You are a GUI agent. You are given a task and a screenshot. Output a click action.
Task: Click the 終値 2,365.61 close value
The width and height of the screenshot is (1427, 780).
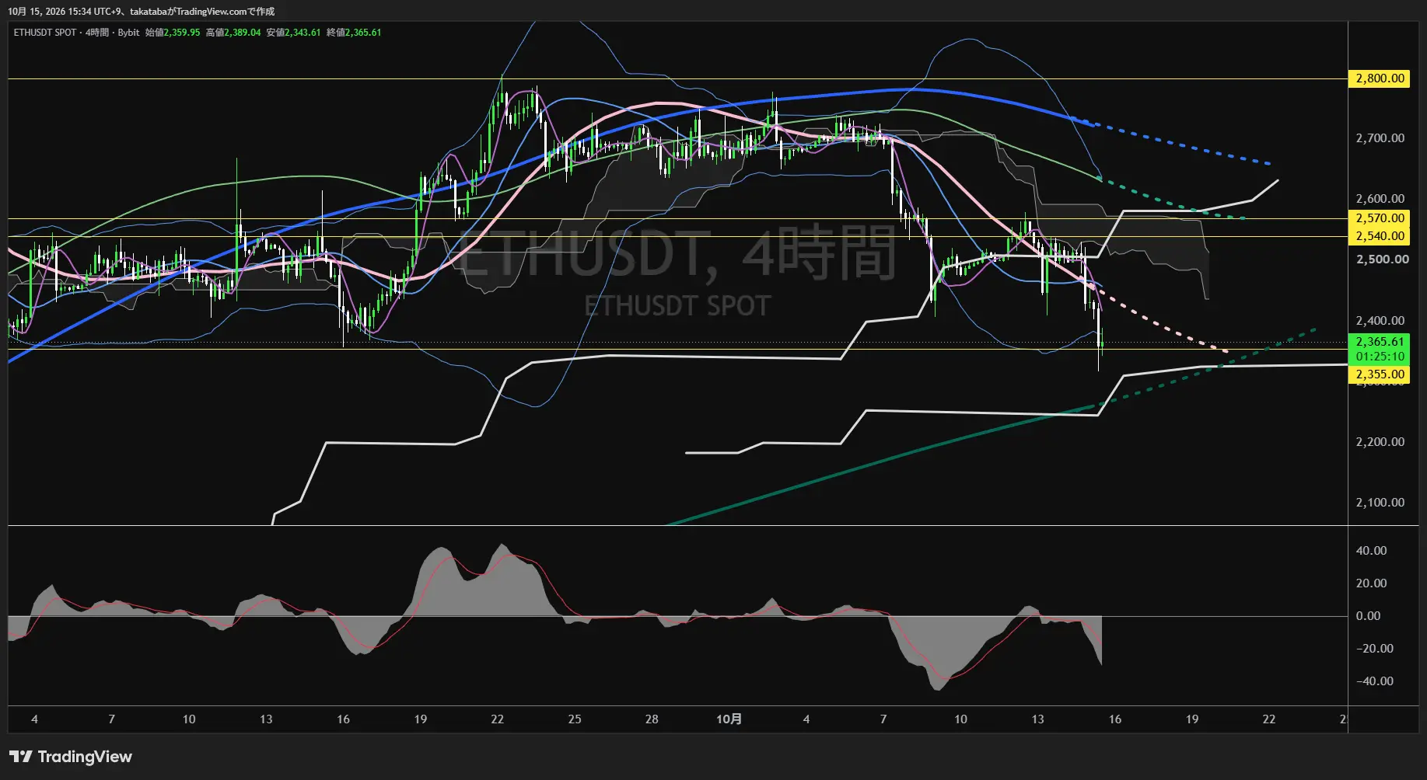[354, 33]
